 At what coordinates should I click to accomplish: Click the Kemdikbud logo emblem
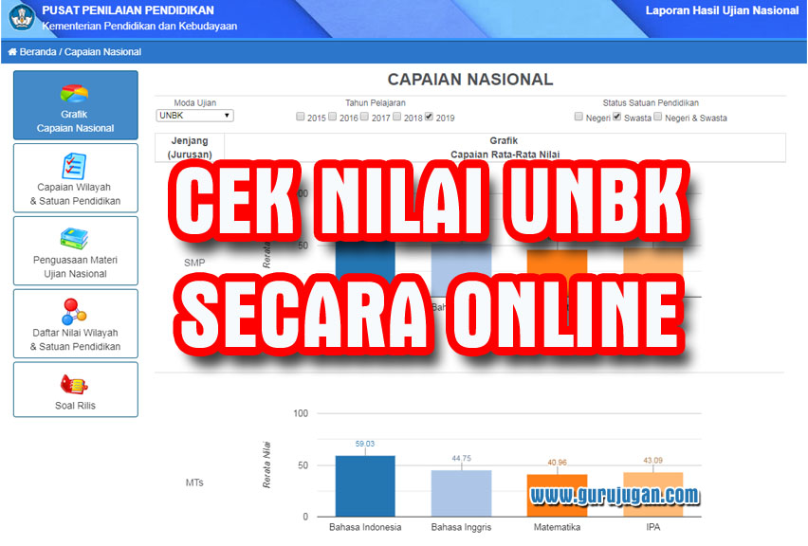tap(22, 17)
